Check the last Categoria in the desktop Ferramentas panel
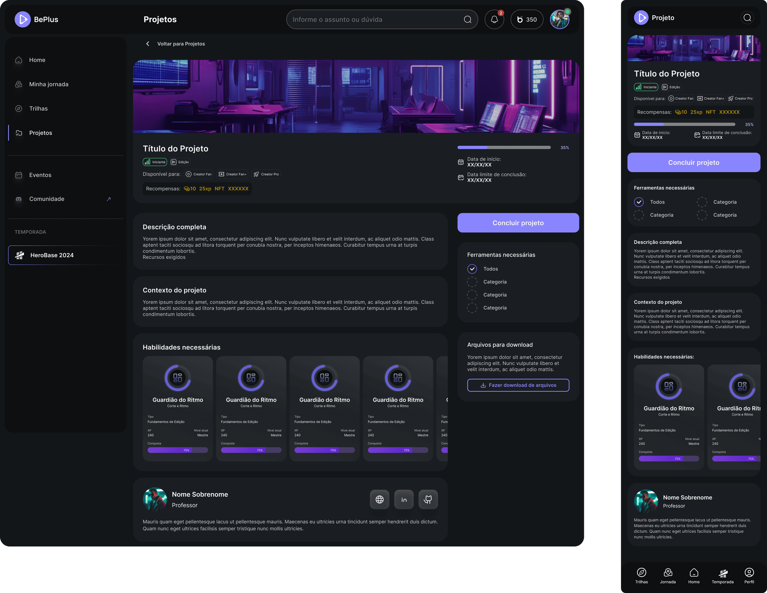Image resolution: width=767 pixels, height=593 pixels. click(472, 308)
